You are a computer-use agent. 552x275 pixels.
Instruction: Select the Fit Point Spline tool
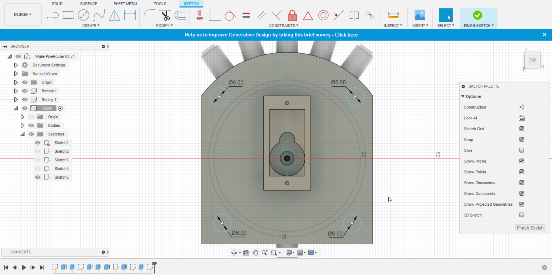[x=99, y=15]
